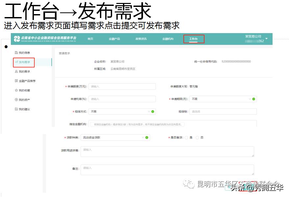Click the platform logo in the header

17,38
